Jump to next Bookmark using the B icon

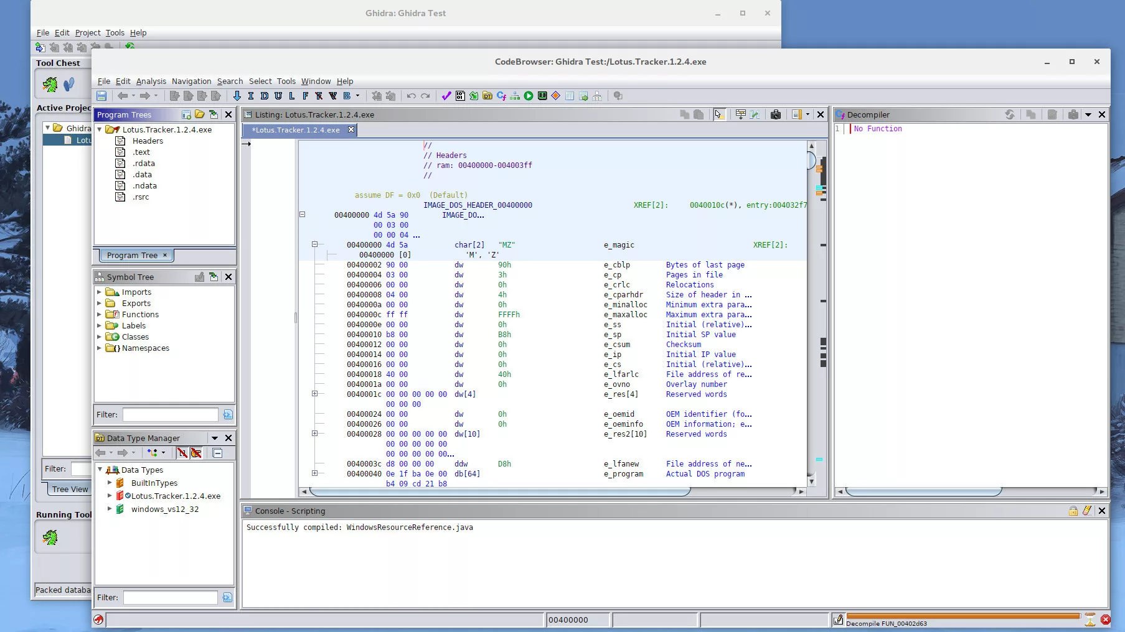[347, 96]
